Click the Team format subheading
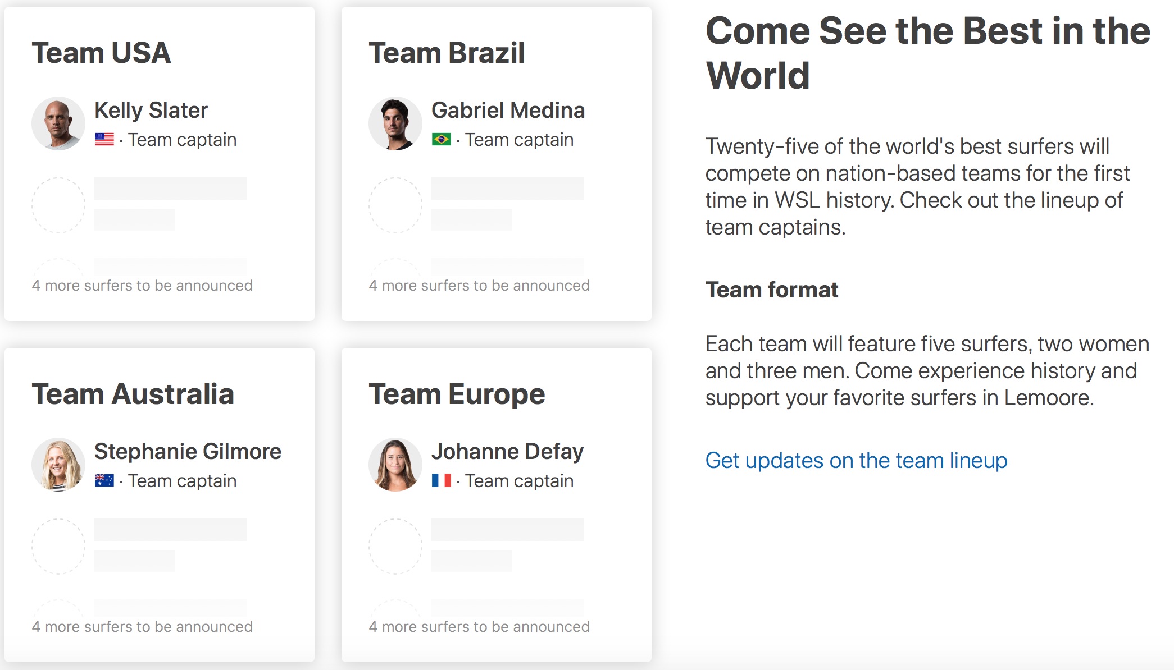 click(x=772, y=290)
